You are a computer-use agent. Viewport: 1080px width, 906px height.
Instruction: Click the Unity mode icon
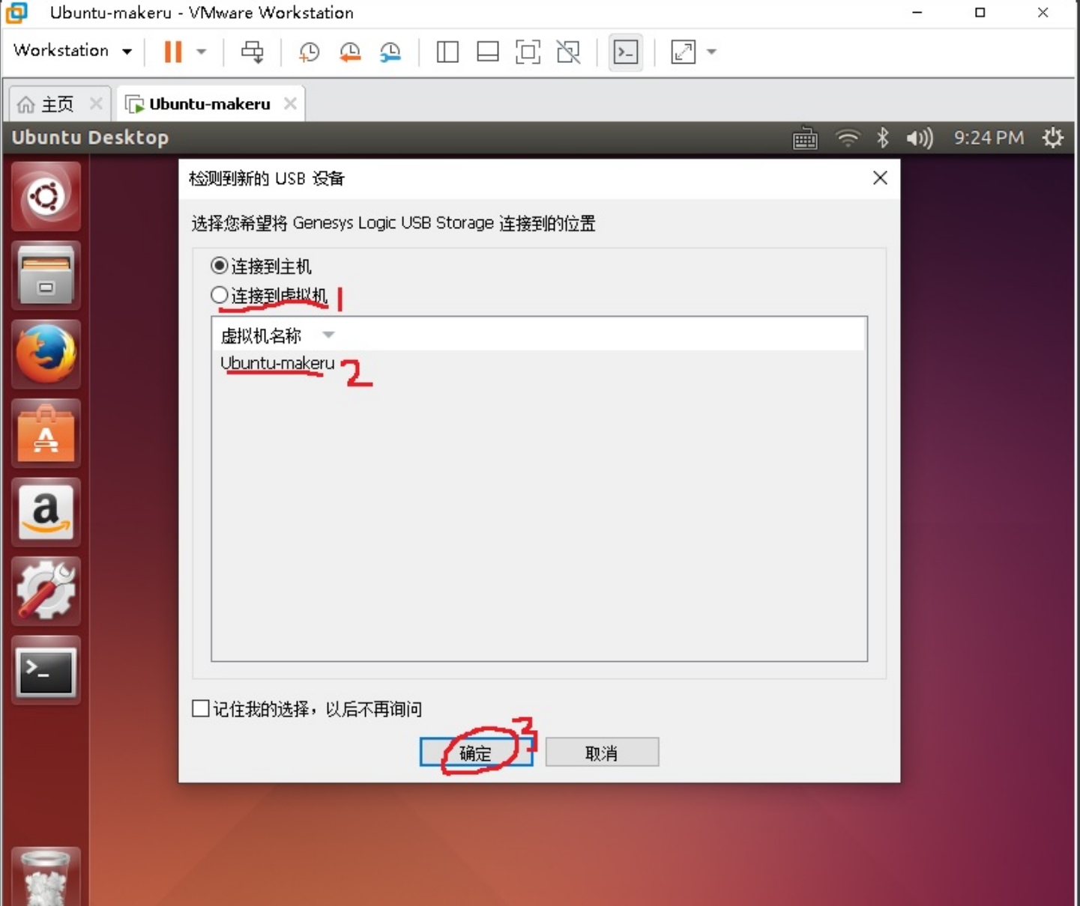(x=569, y=52)
